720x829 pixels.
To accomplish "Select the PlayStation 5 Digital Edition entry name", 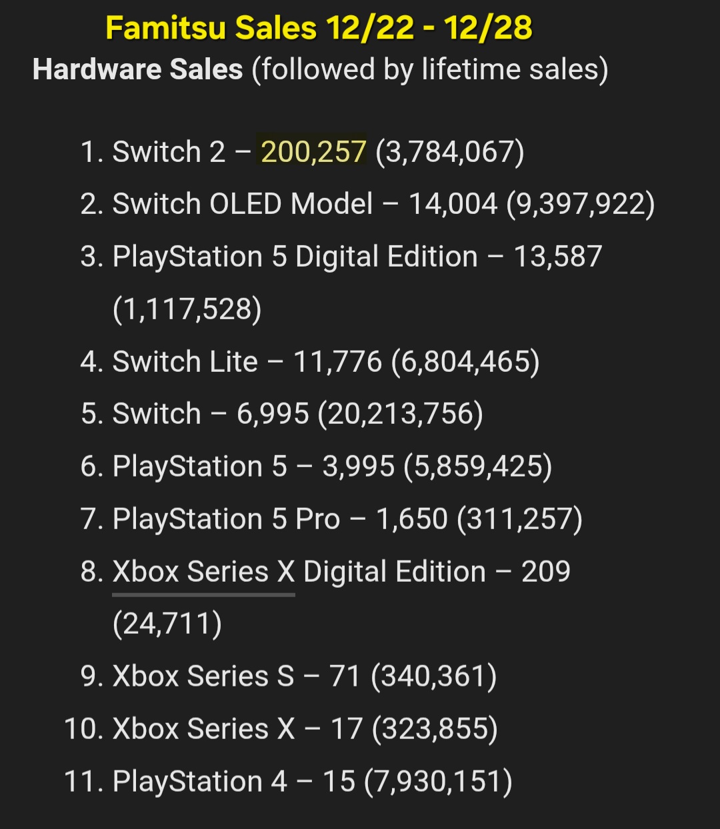I will tap(295, 257).
